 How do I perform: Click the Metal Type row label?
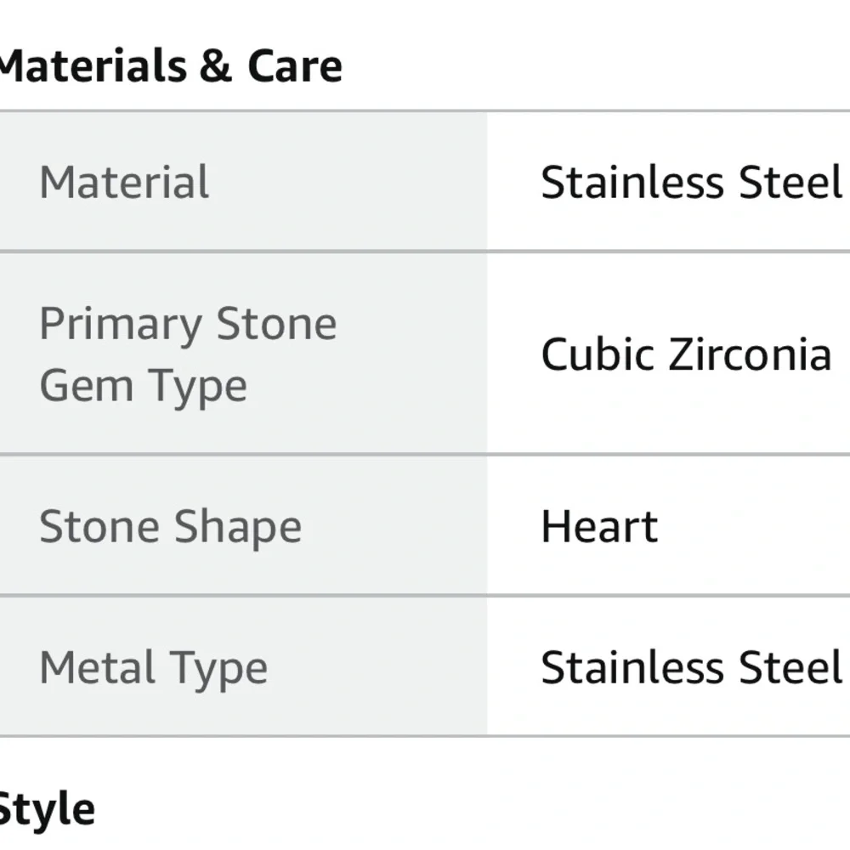pos(153,667)
